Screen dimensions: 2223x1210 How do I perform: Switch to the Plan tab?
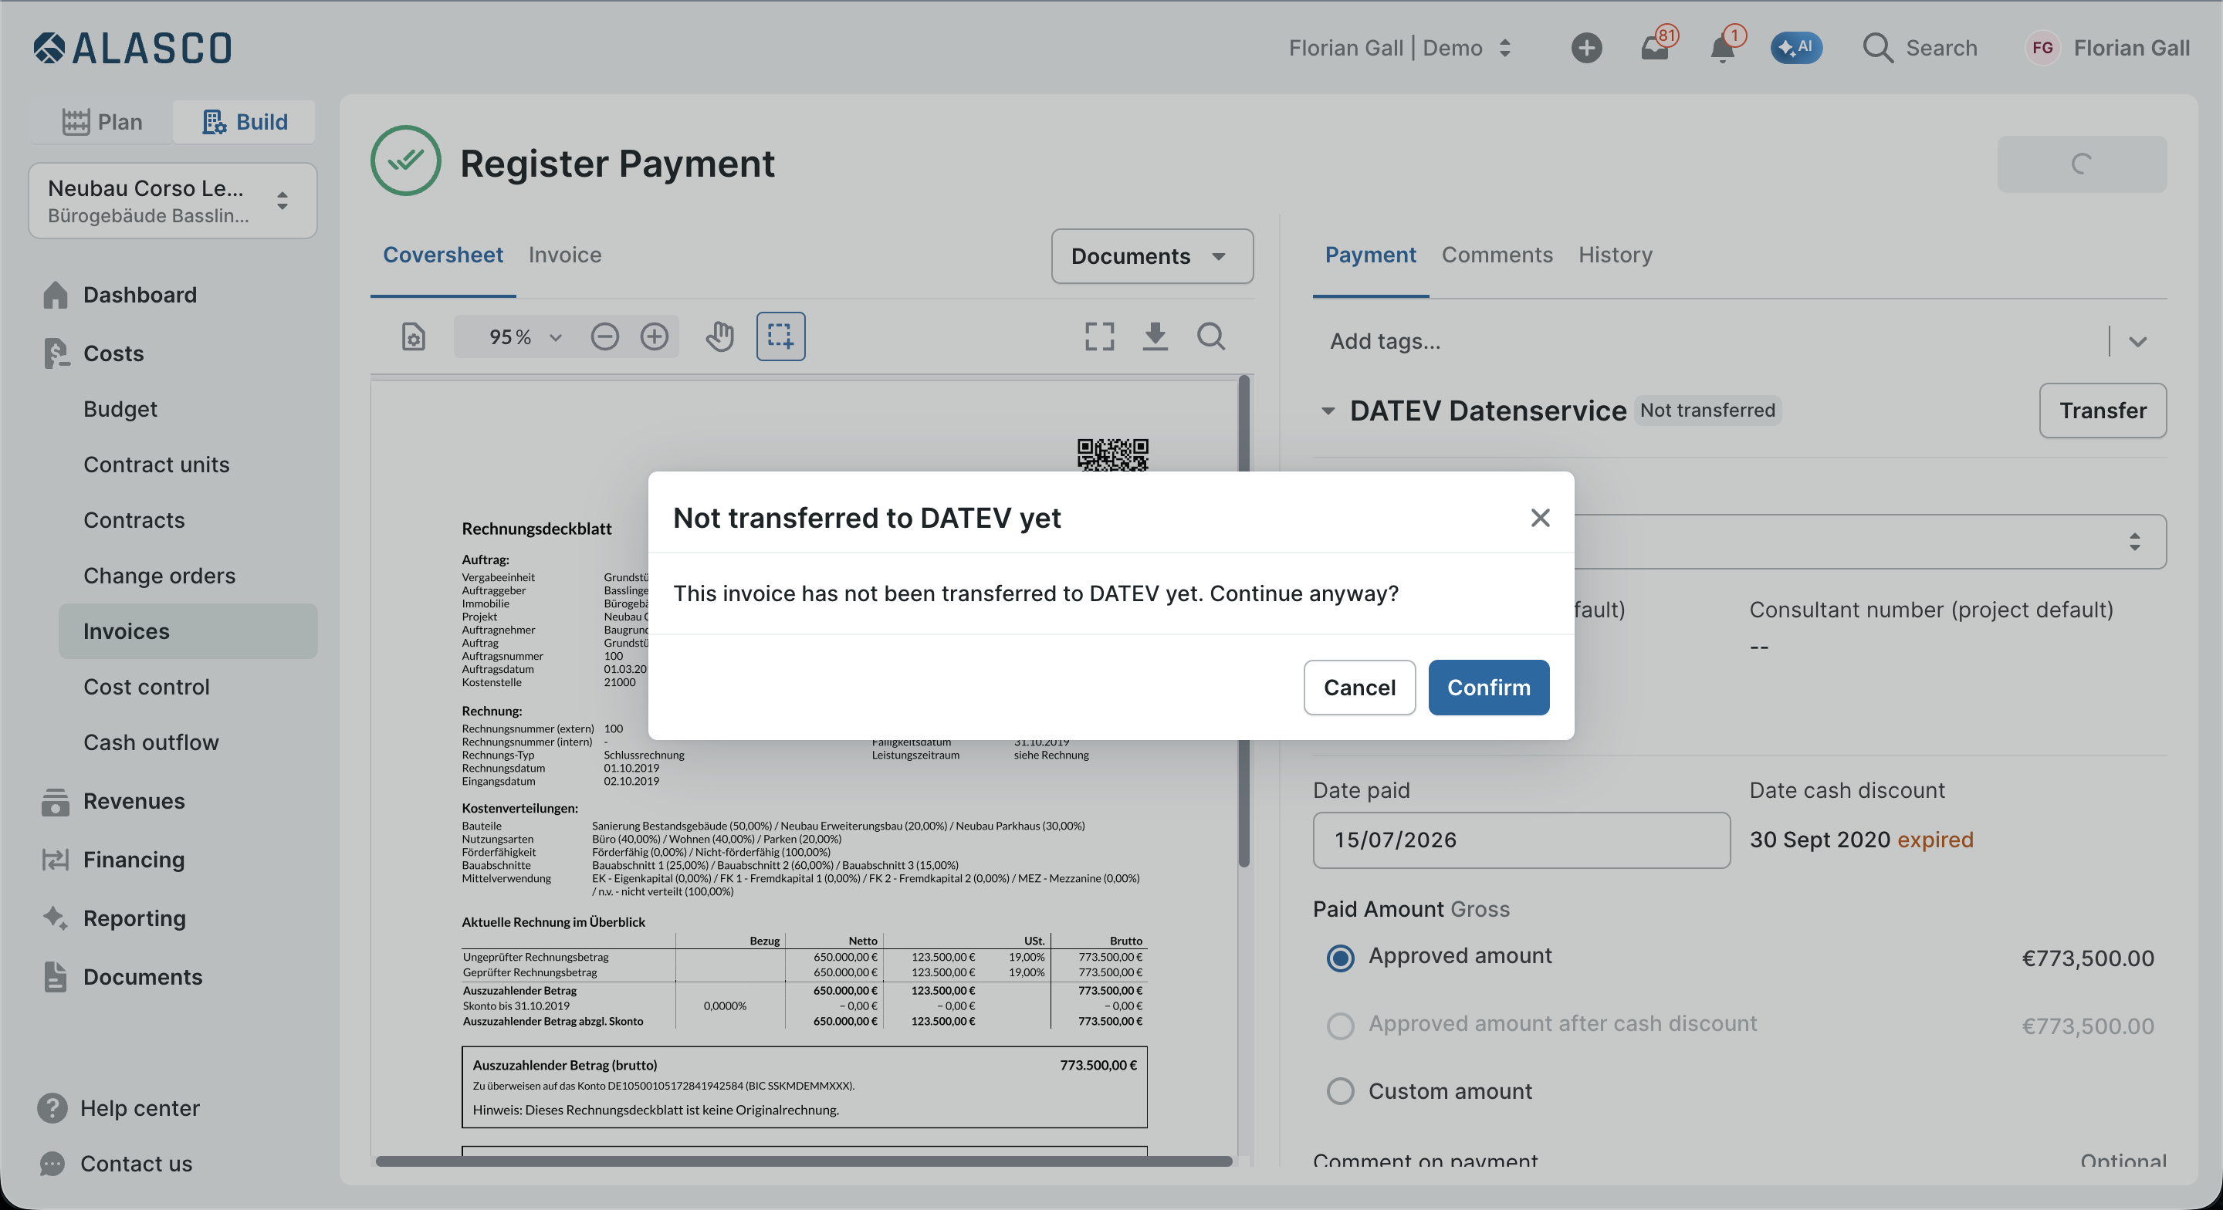pos(102,122)
